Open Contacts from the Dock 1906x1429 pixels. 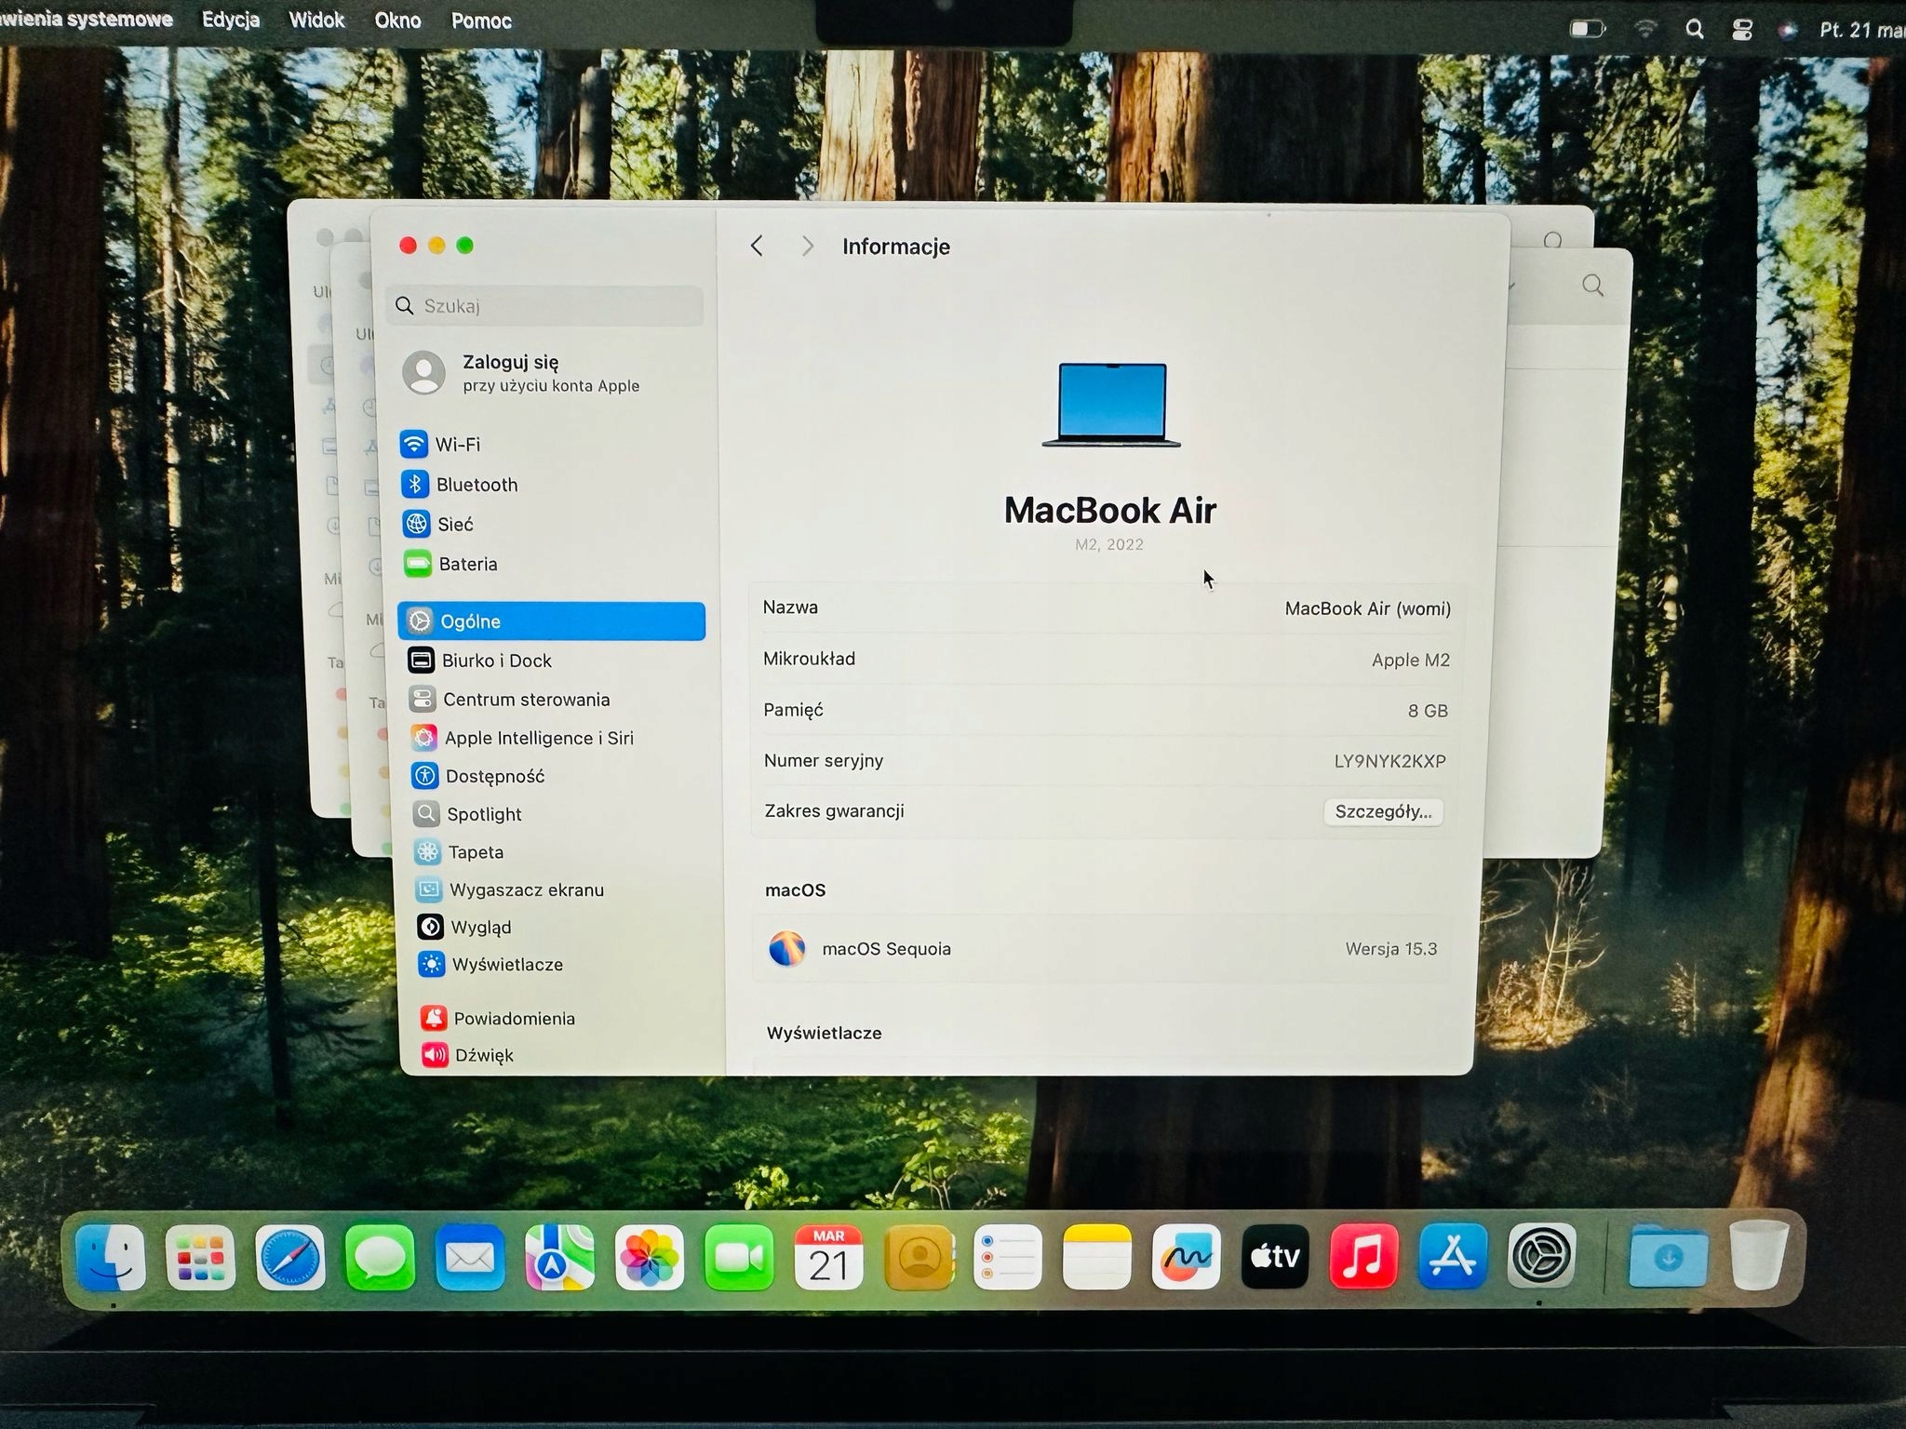tap(919, 1257)
